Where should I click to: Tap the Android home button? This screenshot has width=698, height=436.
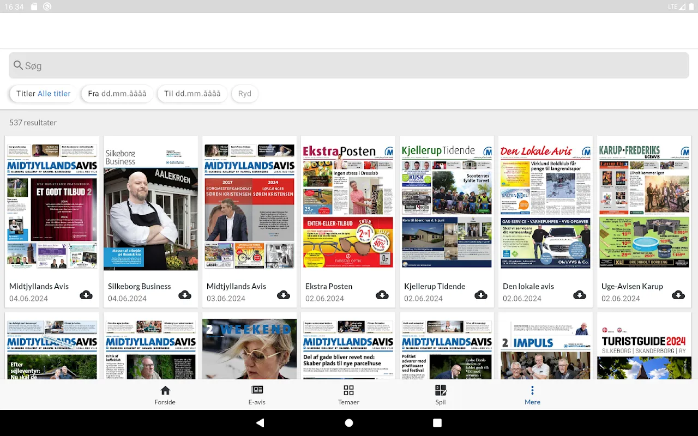pyautogui.click(x=349, y=423)
